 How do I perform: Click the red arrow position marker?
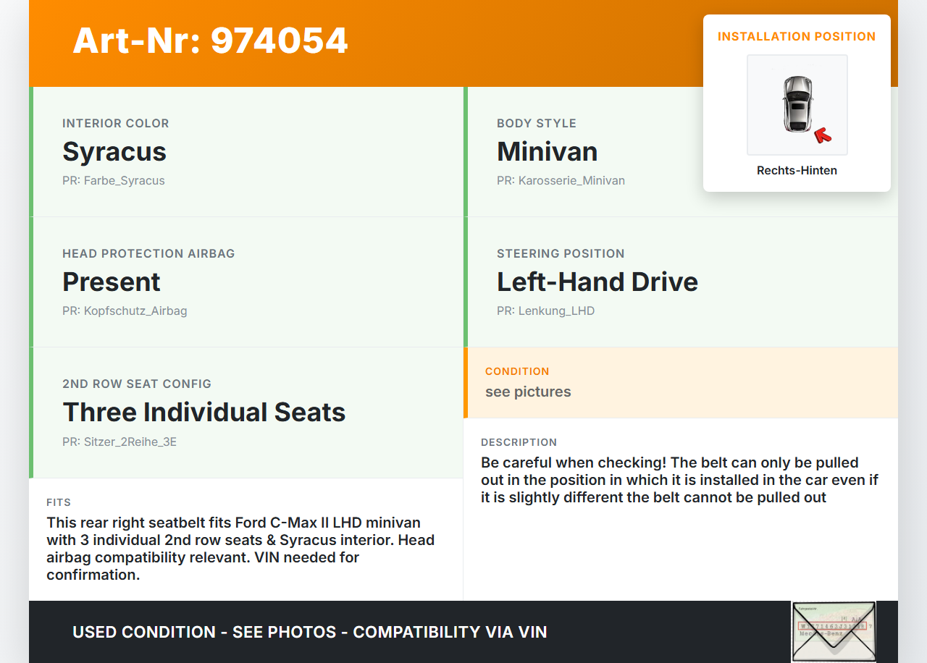pyautogui.click(x=823, y=135)
